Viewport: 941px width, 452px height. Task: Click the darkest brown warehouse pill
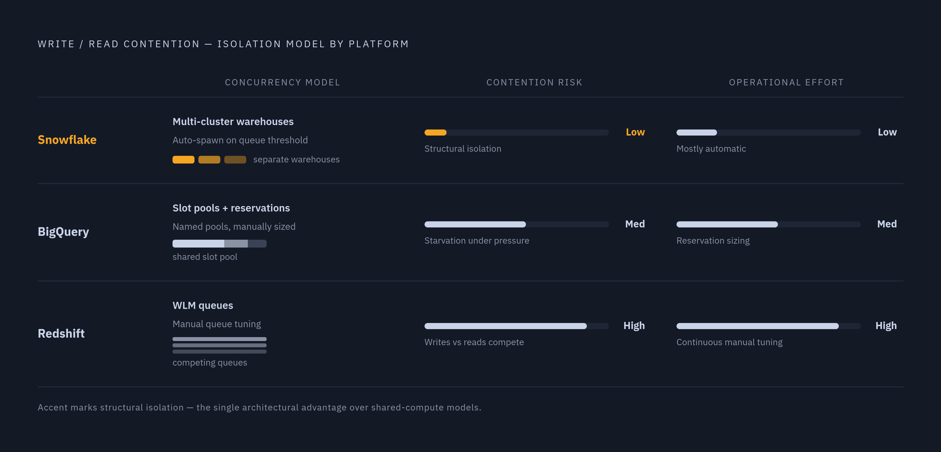235,160
